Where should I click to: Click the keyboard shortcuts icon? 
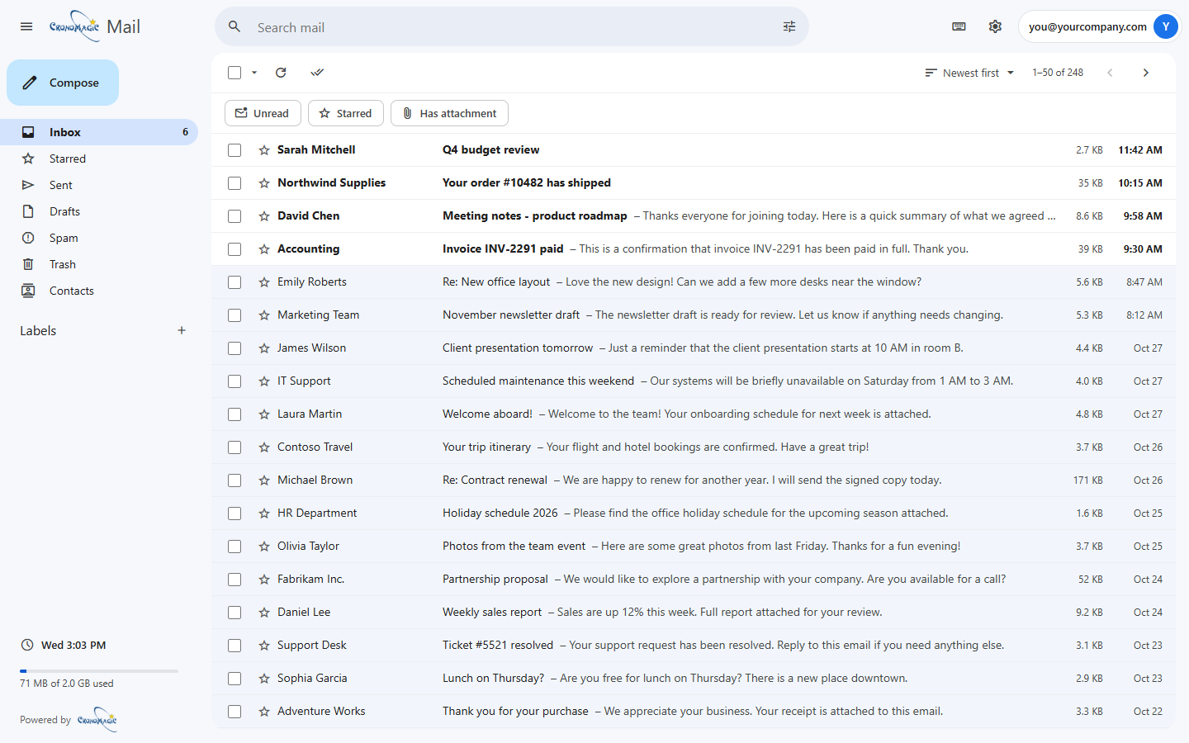click(959, 26)
